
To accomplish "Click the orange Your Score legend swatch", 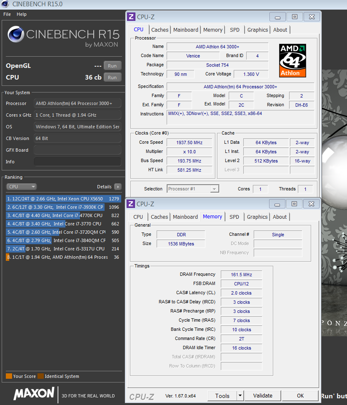I will [x=9, y=376].
